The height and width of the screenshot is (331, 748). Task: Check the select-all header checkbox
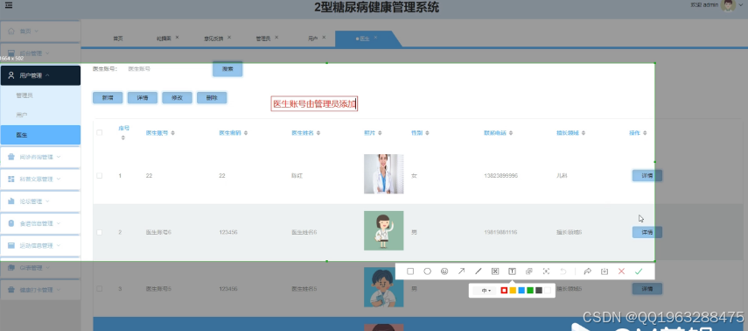pos(99,133)
